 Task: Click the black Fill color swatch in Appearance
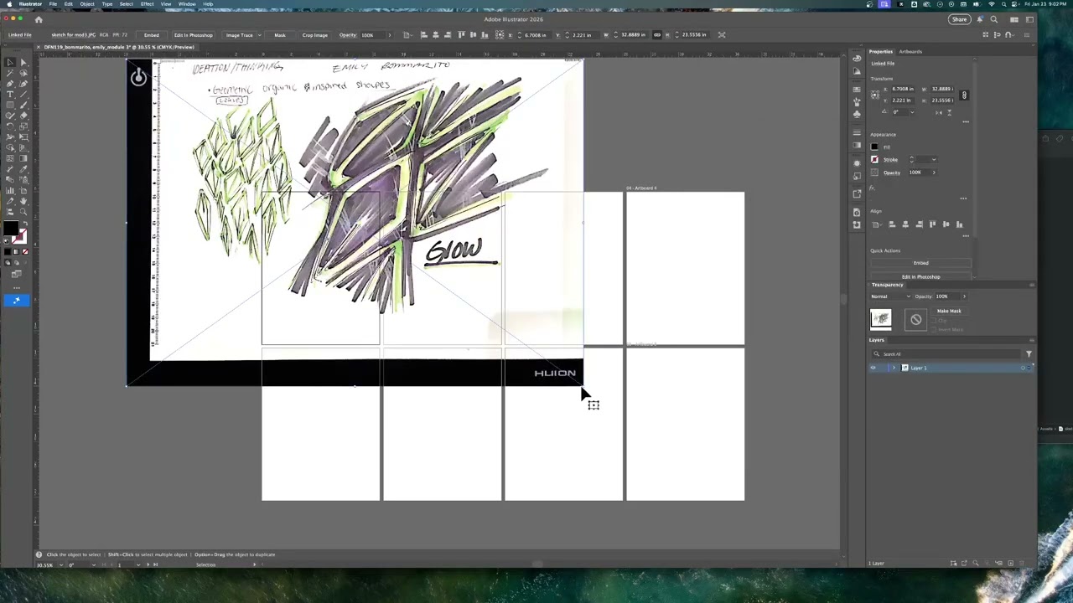[x=875, y=147]
